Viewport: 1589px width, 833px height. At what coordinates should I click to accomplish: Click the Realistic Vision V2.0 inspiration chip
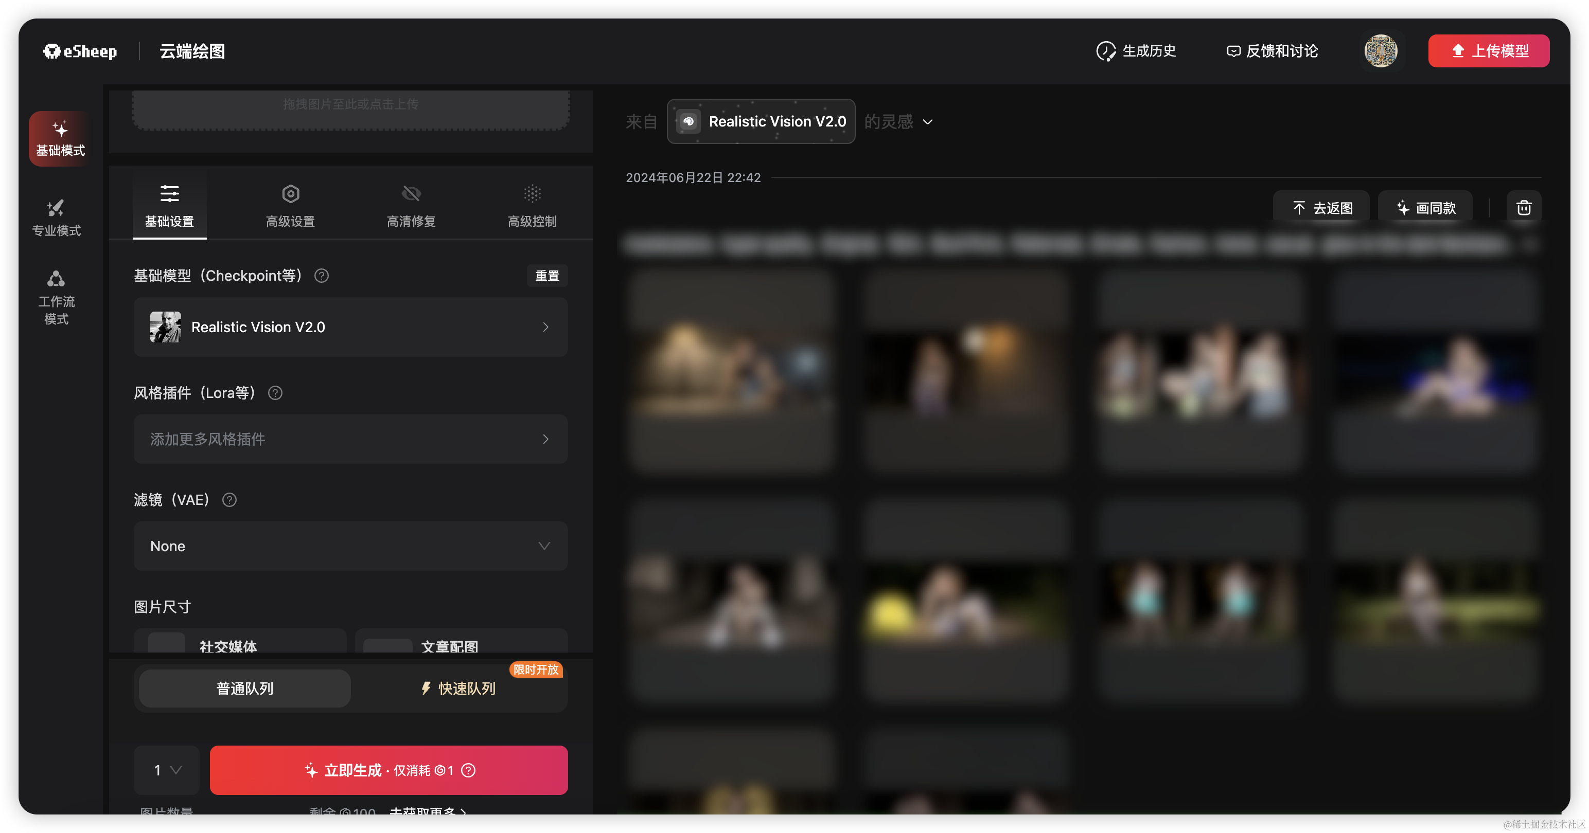coord(761,121)
